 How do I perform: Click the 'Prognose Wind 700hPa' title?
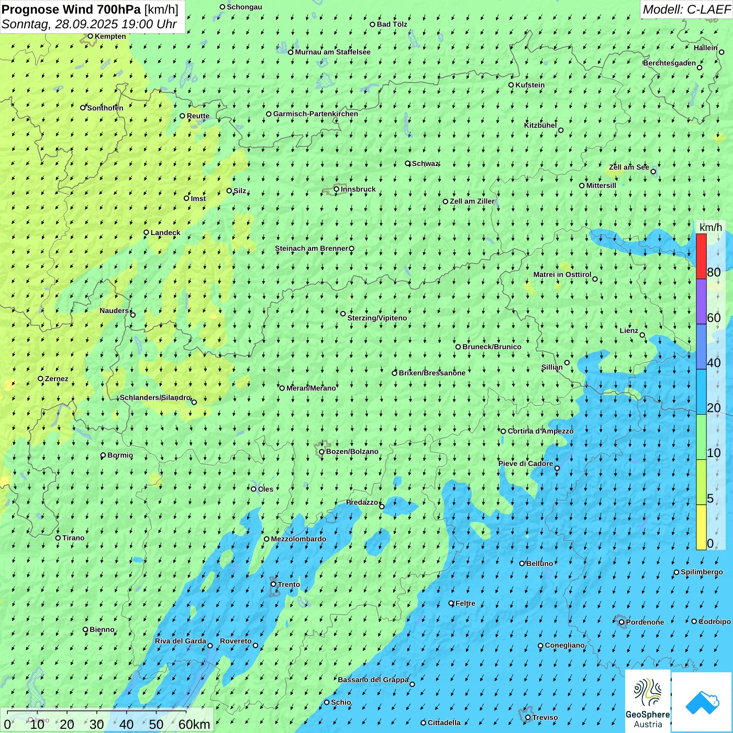71,9
